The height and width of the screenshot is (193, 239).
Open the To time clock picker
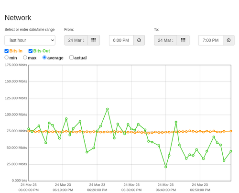pos(228,40)
